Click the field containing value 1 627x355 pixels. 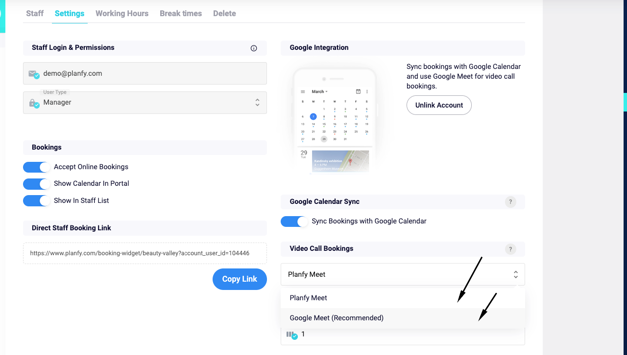pyautogui.click(x=403, y=335)
